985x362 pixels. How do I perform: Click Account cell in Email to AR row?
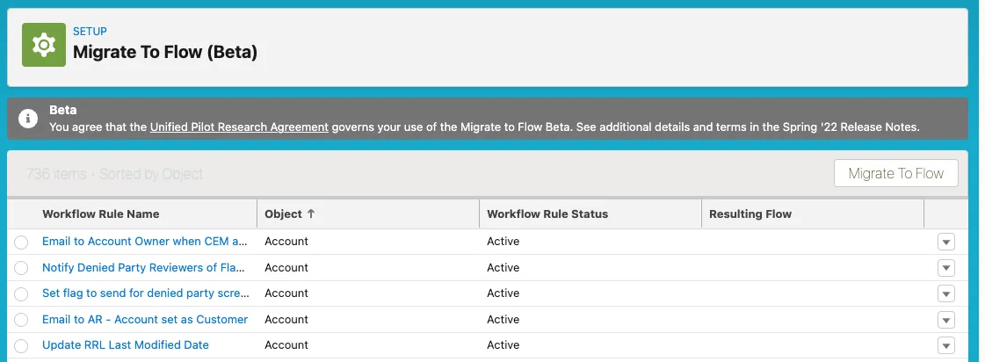(x=286, y=319)
